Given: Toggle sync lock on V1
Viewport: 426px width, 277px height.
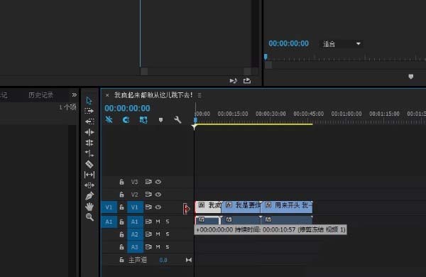Looking at the screenshot, I should coord(148,207).
